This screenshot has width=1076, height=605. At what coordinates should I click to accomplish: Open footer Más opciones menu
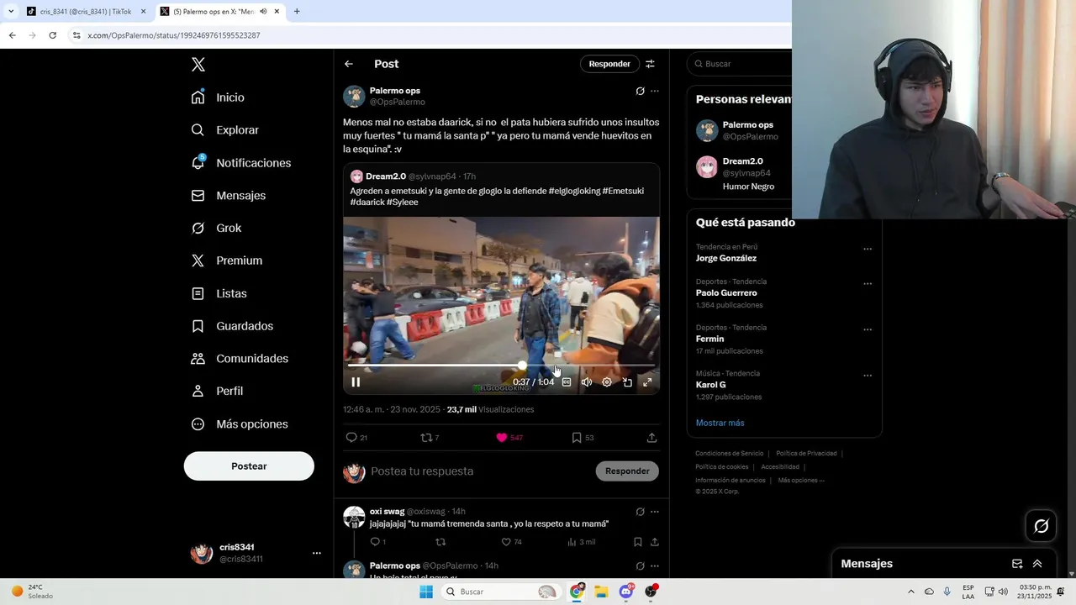[x=801, y=481]
